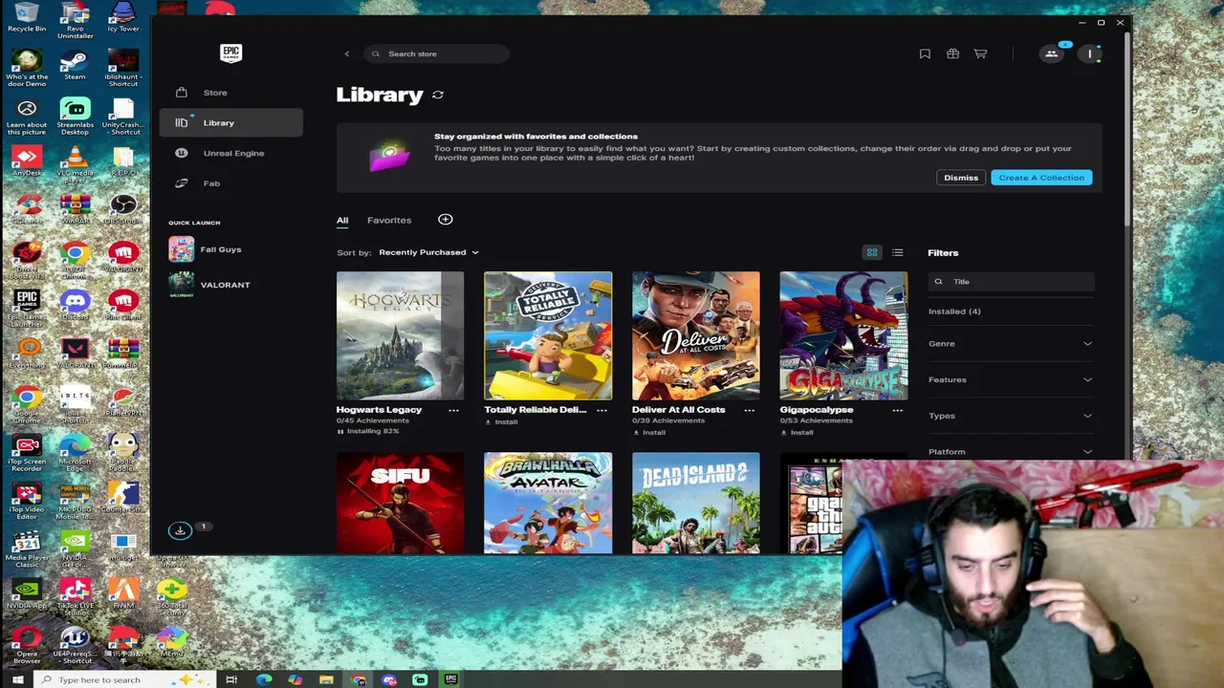Open Totally Reliable Delivery options dots

601,410
